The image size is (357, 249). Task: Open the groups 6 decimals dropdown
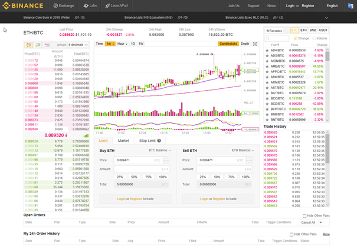point(78,45)
